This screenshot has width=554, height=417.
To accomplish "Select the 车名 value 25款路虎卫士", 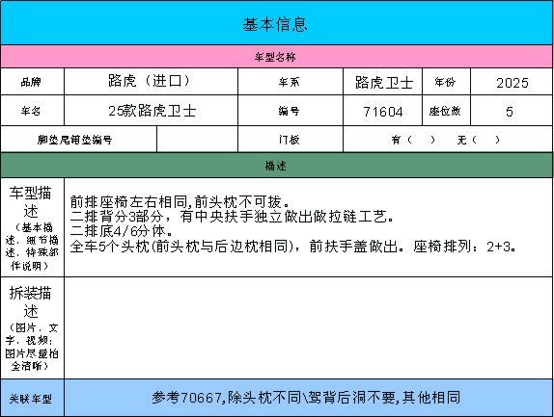I will point(151,111).
